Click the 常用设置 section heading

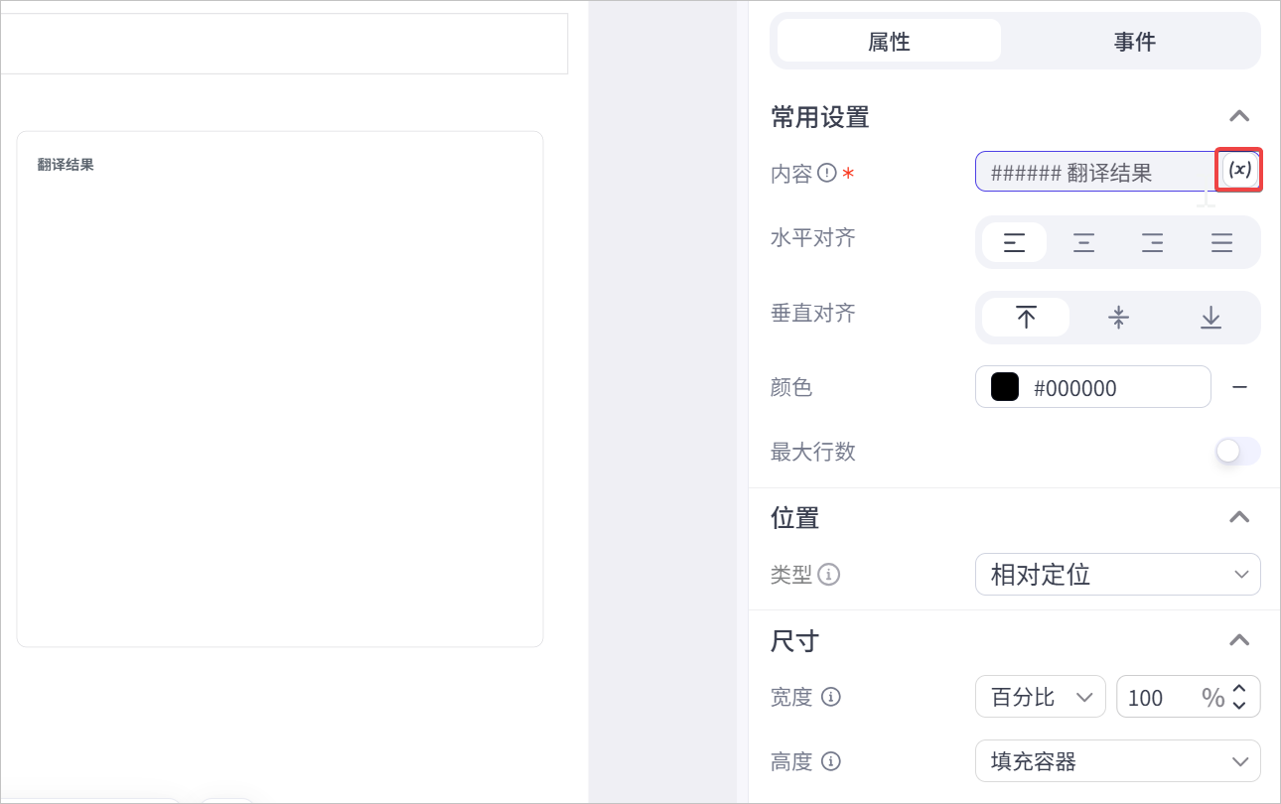(x=819, y=117)
